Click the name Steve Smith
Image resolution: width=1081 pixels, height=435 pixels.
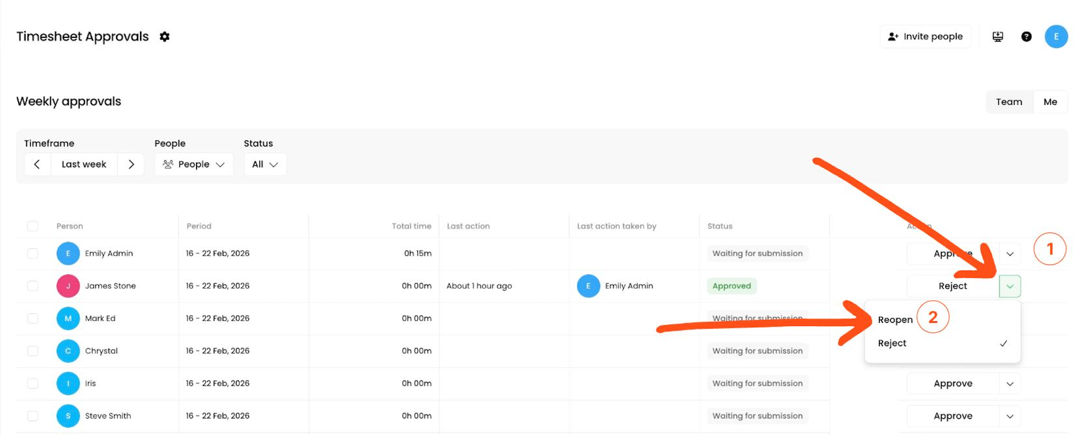(x=108, y=416)
